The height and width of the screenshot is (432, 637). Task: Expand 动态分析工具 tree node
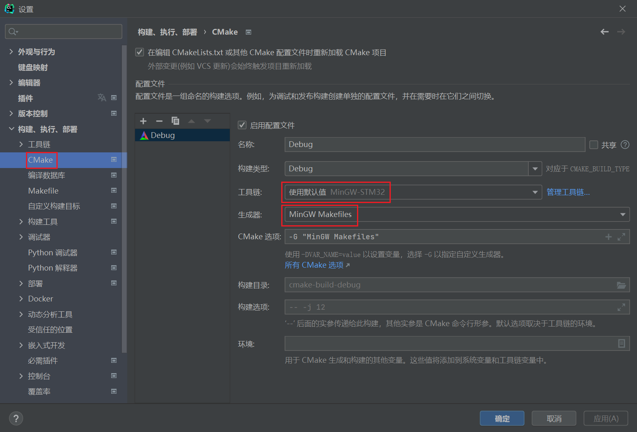click(x=21, y=314)
